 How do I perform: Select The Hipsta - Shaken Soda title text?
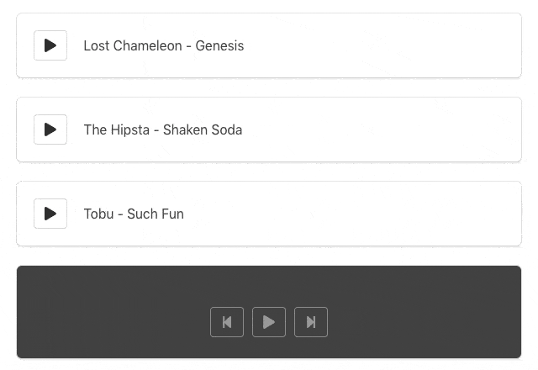162,129
